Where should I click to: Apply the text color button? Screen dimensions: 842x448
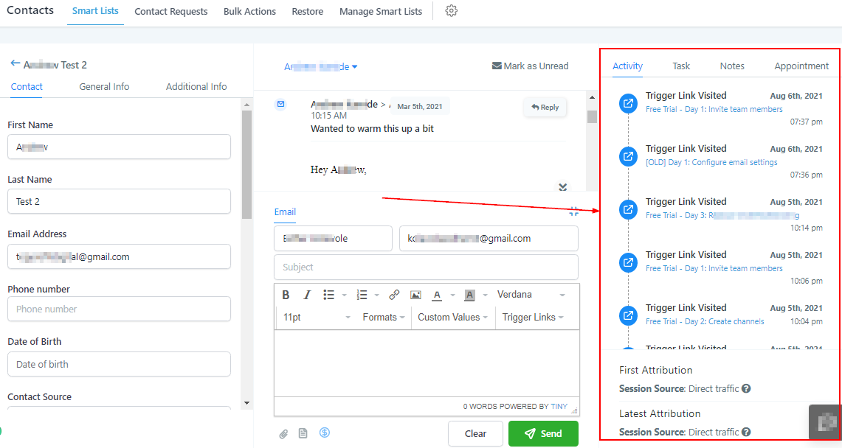pyautogui.click(x=437, y=295)
